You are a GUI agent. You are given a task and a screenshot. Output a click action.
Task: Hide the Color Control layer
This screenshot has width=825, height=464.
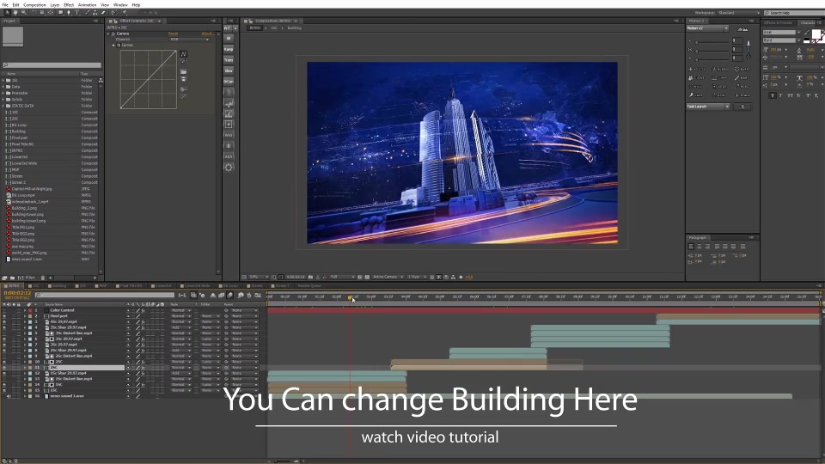(x=4, y=311)
